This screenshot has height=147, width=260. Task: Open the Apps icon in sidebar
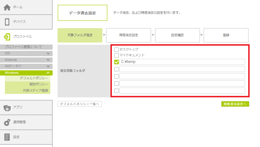coord(7,107)
